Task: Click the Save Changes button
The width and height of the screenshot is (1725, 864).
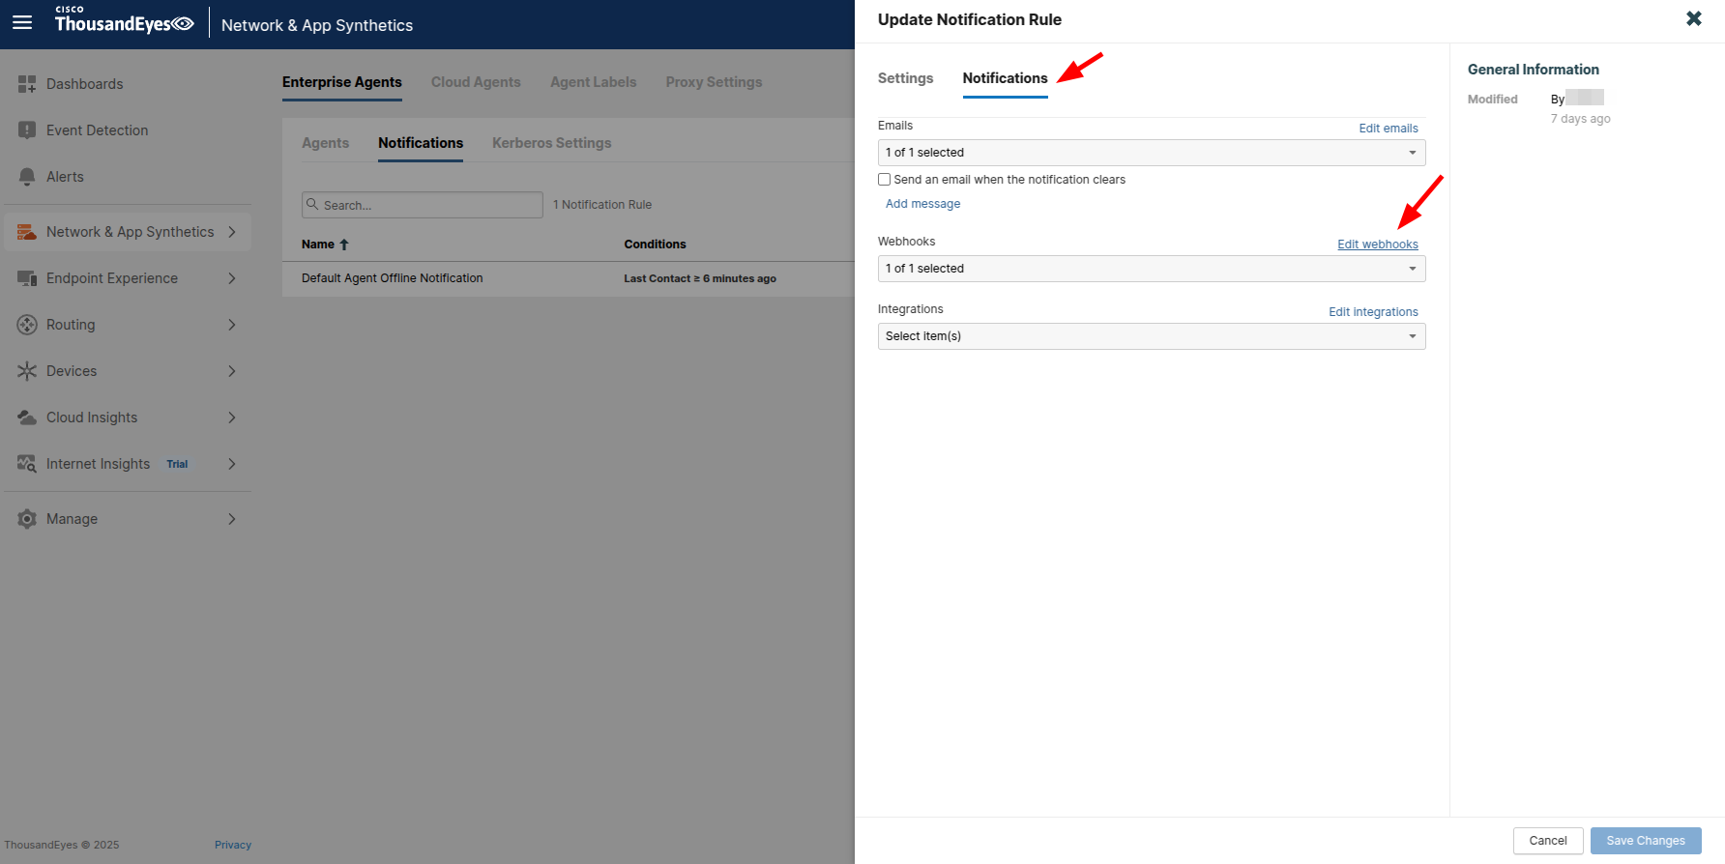Action: pos(1646,841)
